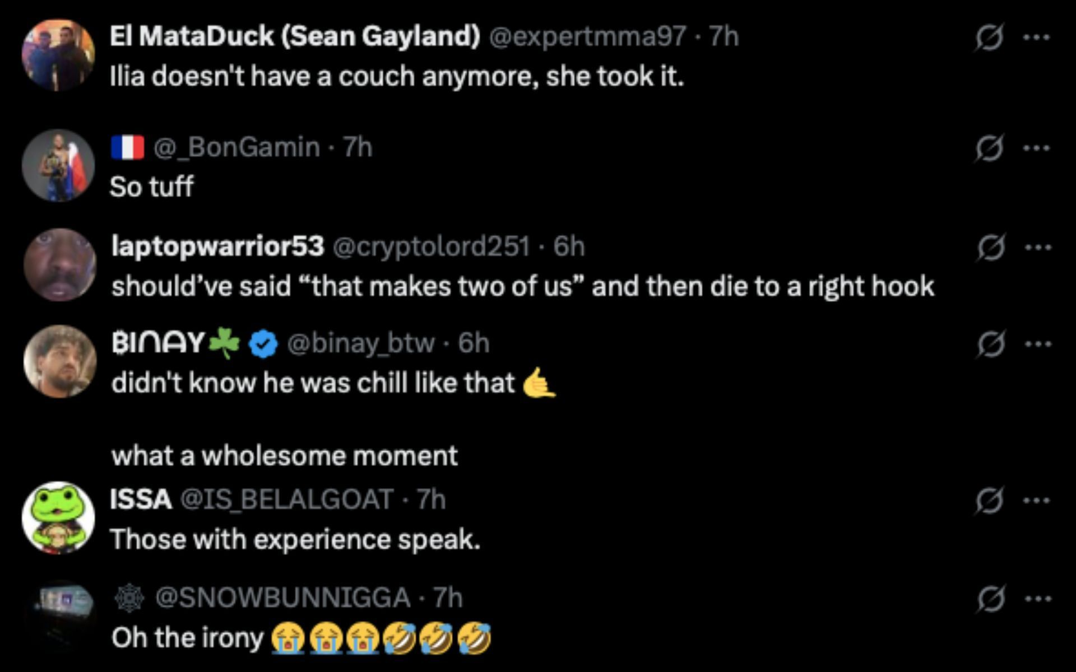Click the Grok icon on laptopwarrior53's reply
Screen dimensions: 1076x672
coord(990,247)
